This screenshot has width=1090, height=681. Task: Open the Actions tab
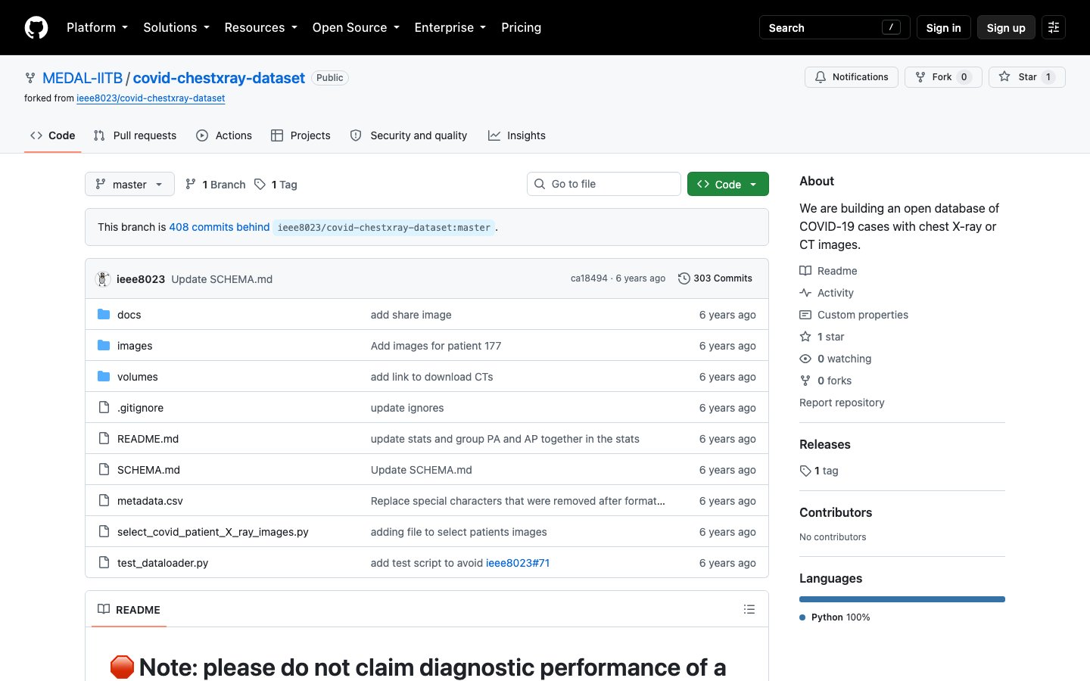(224, 135)
